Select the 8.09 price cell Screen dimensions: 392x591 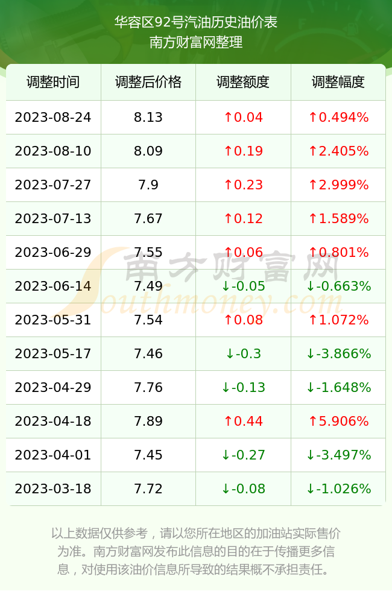pos(148,151)
